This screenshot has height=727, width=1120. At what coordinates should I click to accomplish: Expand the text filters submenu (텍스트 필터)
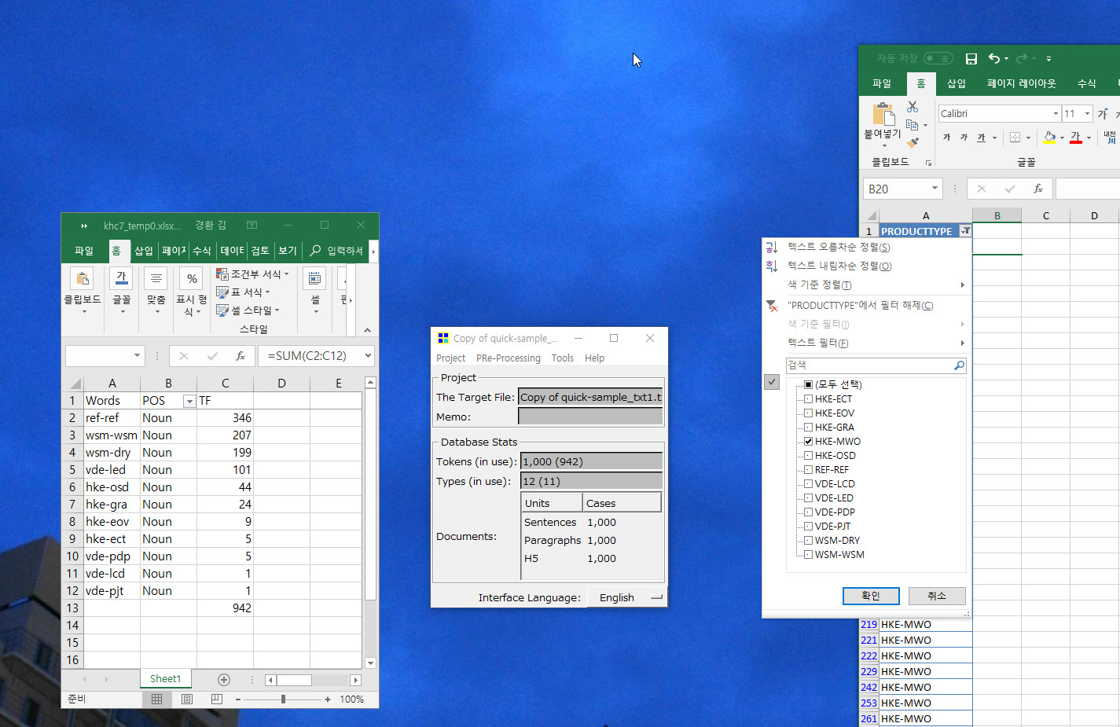[867, 343]
